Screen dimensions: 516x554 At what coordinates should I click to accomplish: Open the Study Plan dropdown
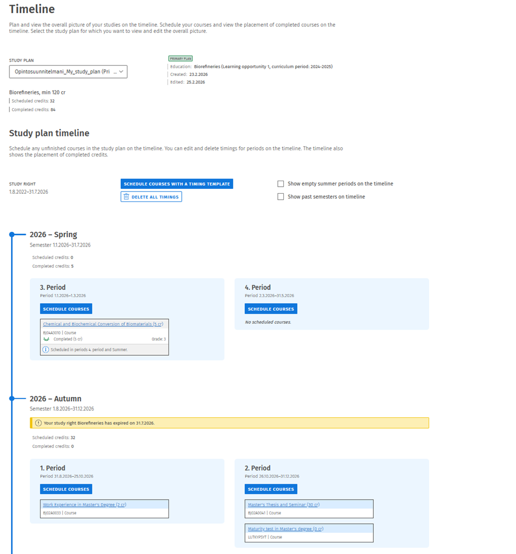point(68,71)
